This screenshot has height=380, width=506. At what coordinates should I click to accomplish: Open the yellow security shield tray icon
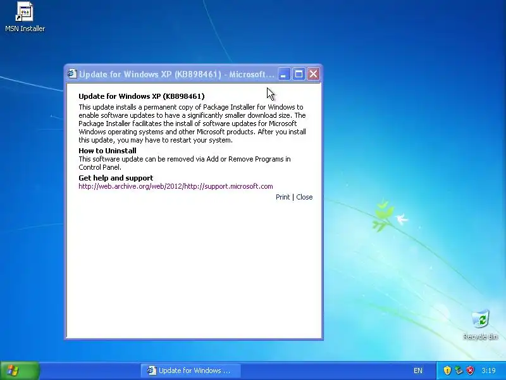[x=447, y=370]
